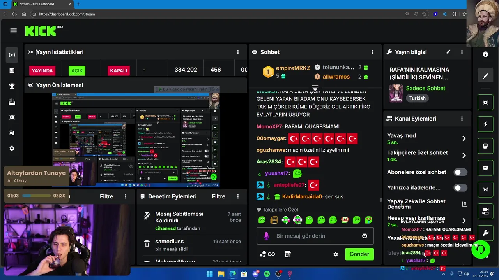Viewport: 499px width, 280px height.
Task: Open the emoji picker smiley in the message box
Action: click(x=365, y=236)
